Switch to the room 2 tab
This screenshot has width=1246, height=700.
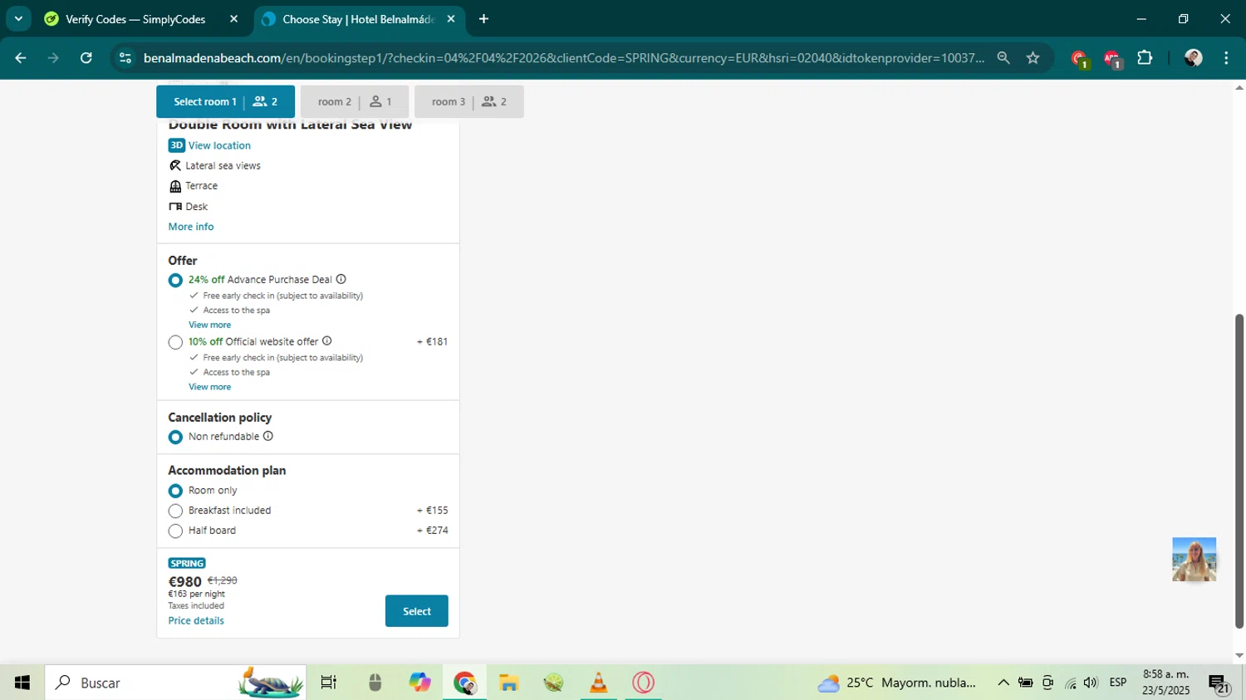[355, 101]
